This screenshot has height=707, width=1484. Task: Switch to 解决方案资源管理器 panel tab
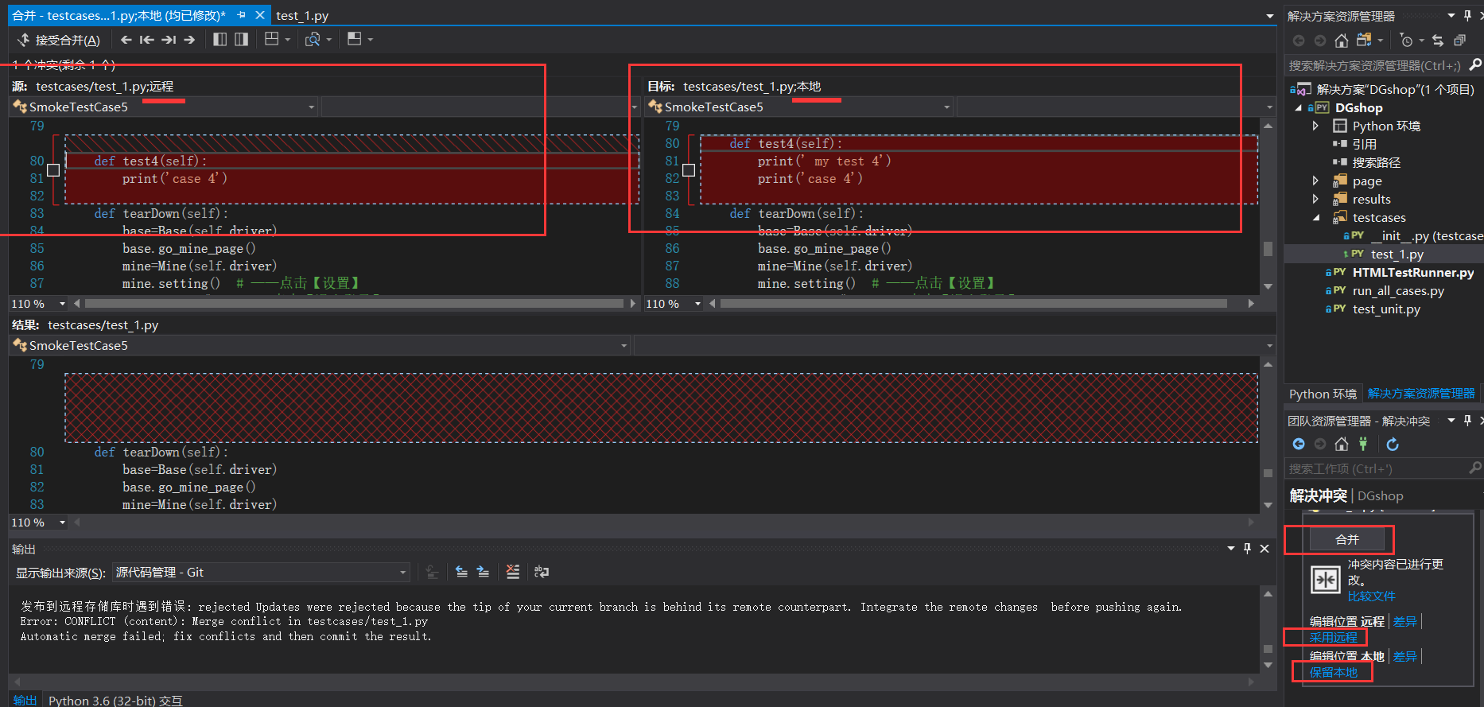pos(1420,394)
